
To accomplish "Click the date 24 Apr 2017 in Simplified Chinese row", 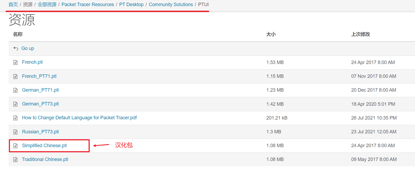I will tap(373, 146).
